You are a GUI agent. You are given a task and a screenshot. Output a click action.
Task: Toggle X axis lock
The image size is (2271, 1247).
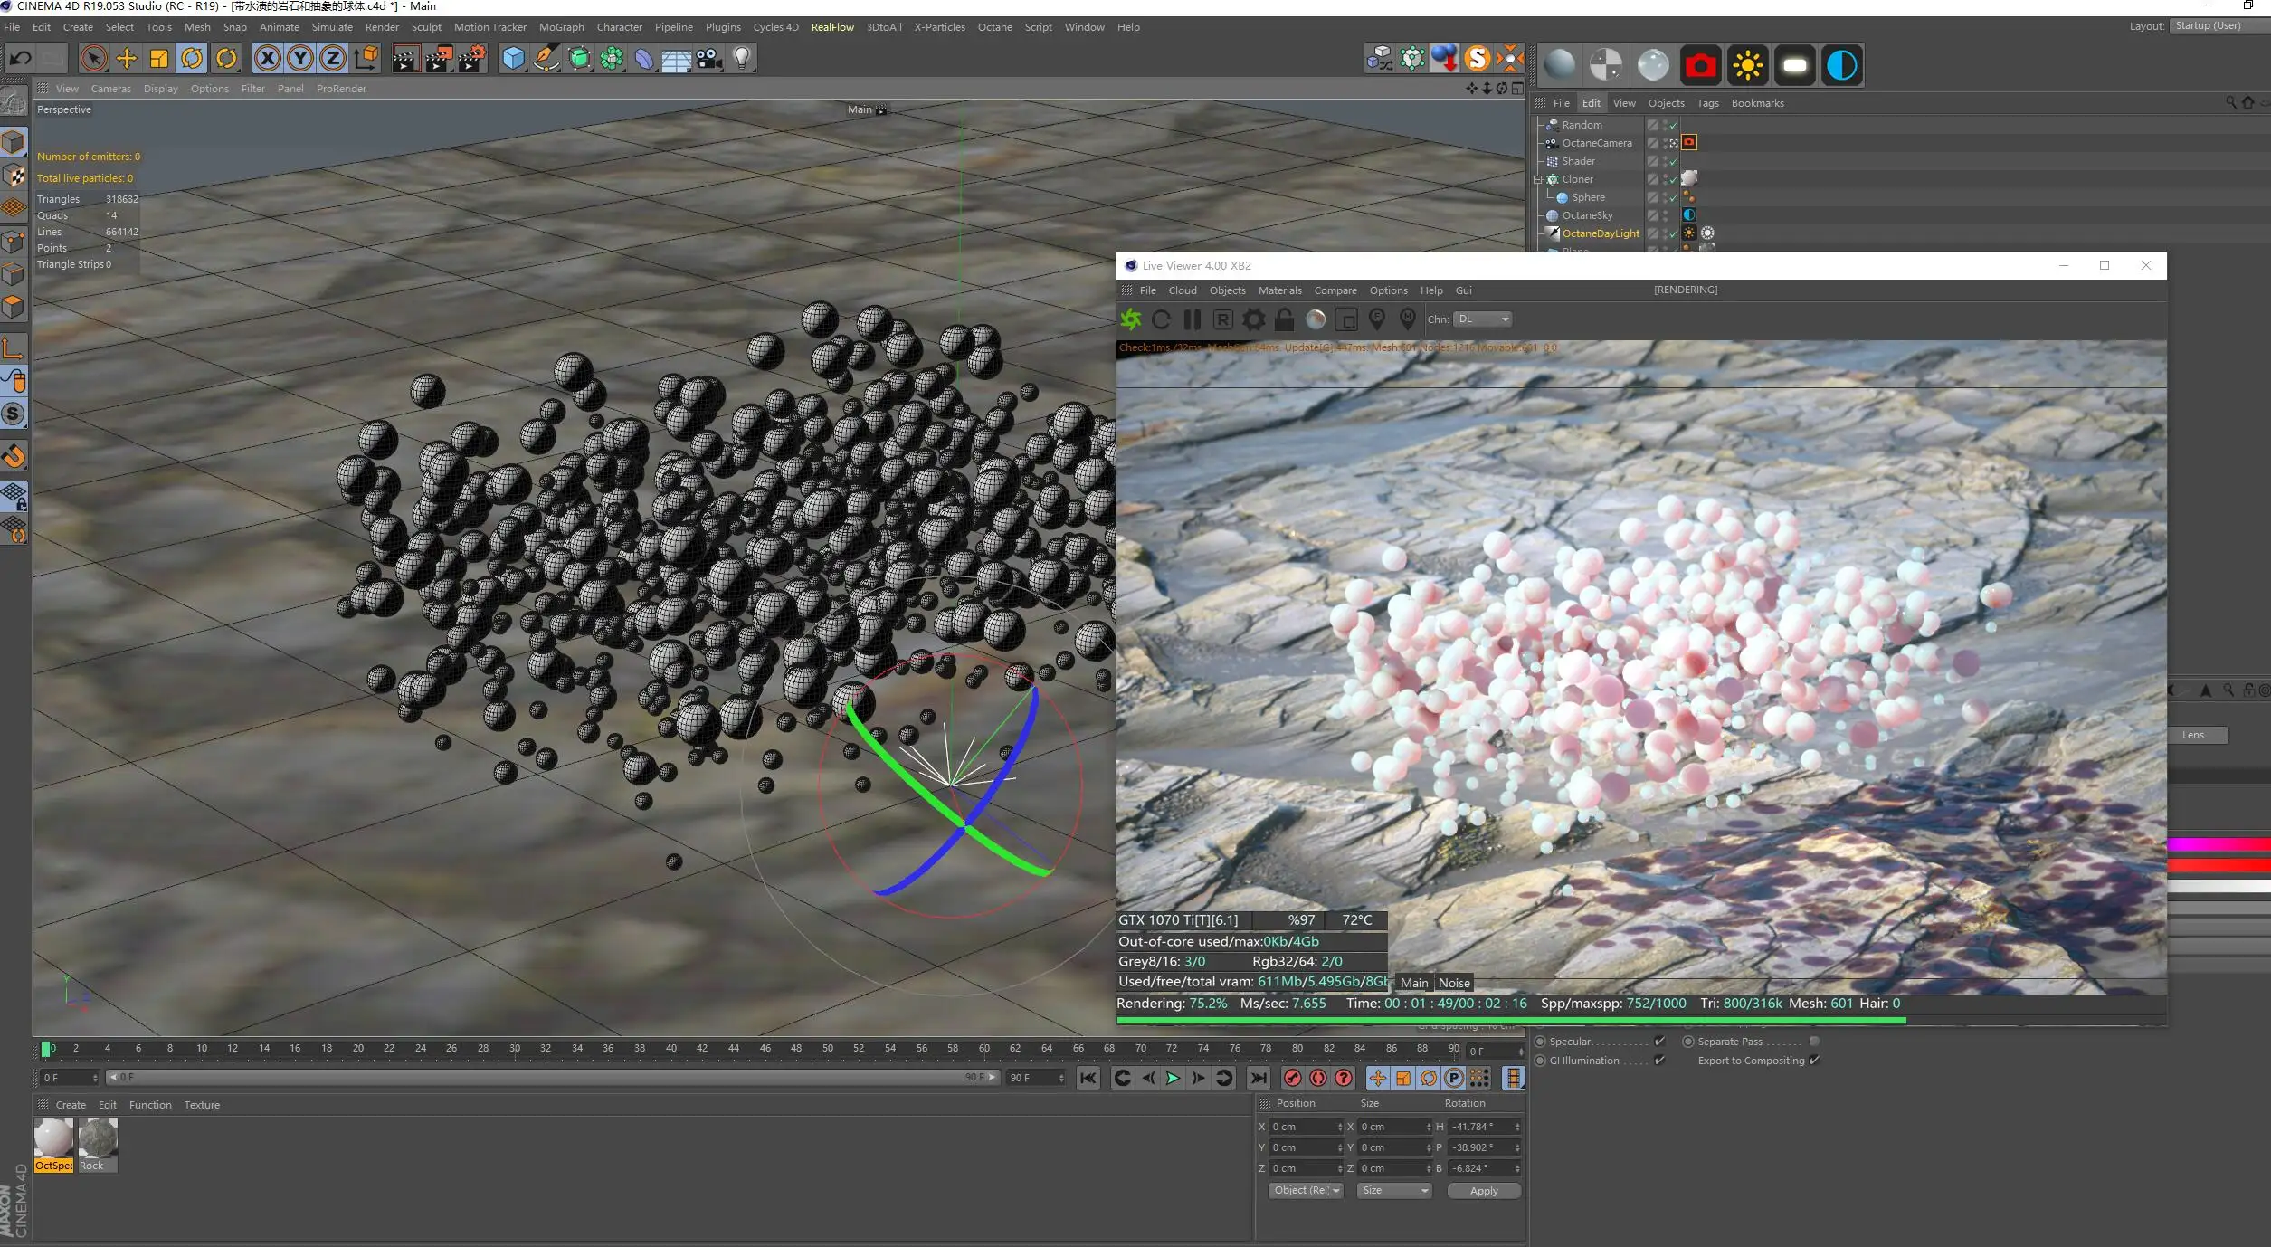pyautogui.click(x=267, y=59)
